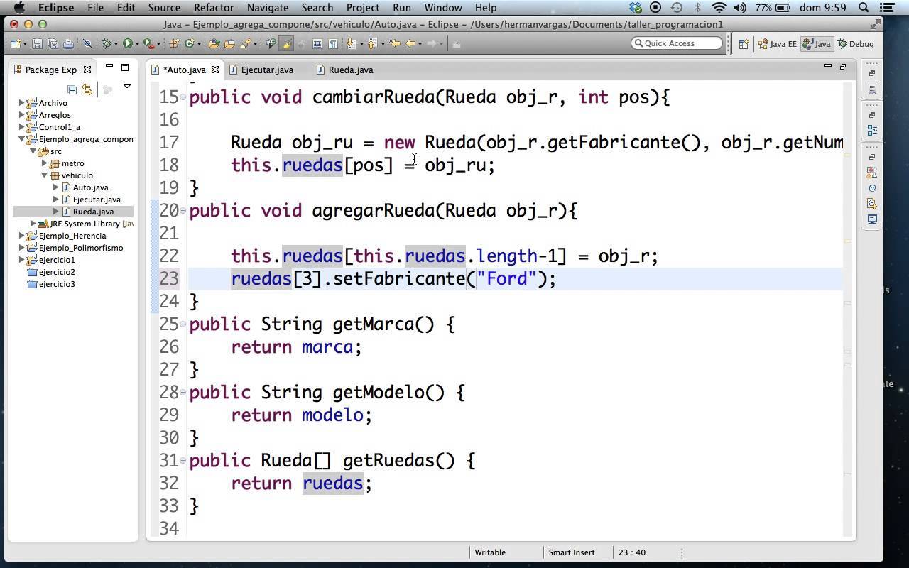
Task: Expand the Archivo project tree node
Action: click(21, 103)
